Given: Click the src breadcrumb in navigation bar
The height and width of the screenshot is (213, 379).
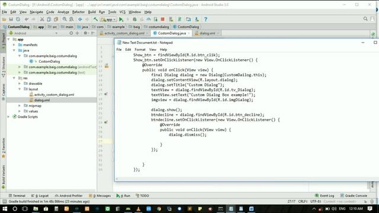Looking at the screenshot, I should pyautogui.click(x=53, y=27).
